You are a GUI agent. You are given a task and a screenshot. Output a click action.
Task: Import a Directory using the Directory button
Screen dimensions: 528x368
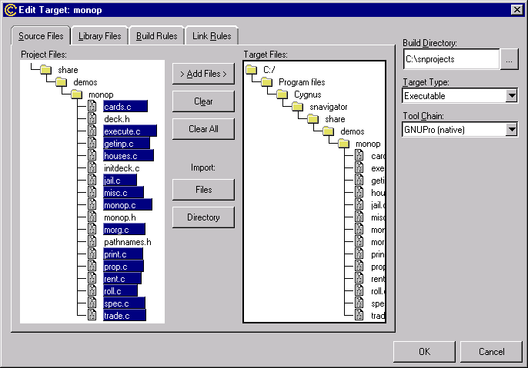[x=203, y=217]
